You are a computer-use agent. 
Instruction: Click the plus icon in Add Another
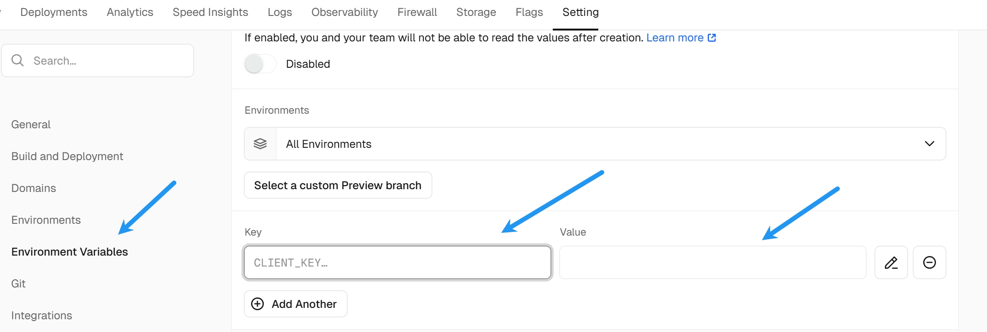(x=257, y=304)
